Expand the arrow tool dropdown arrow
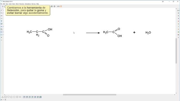 [3, 27]
